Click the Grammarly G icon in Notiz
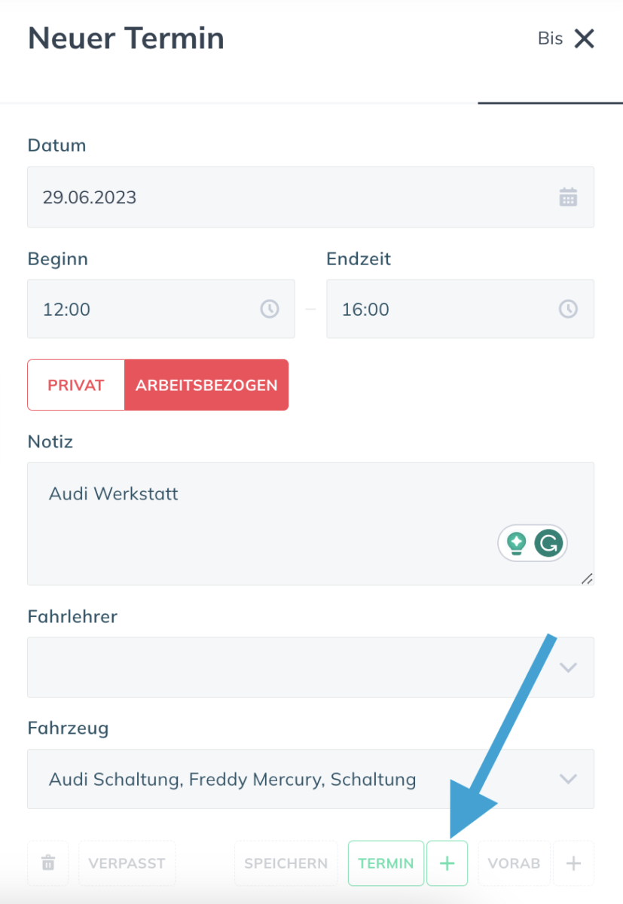This screenshot has height=904, width=623. pyautogui.click(x=549, y=542)
